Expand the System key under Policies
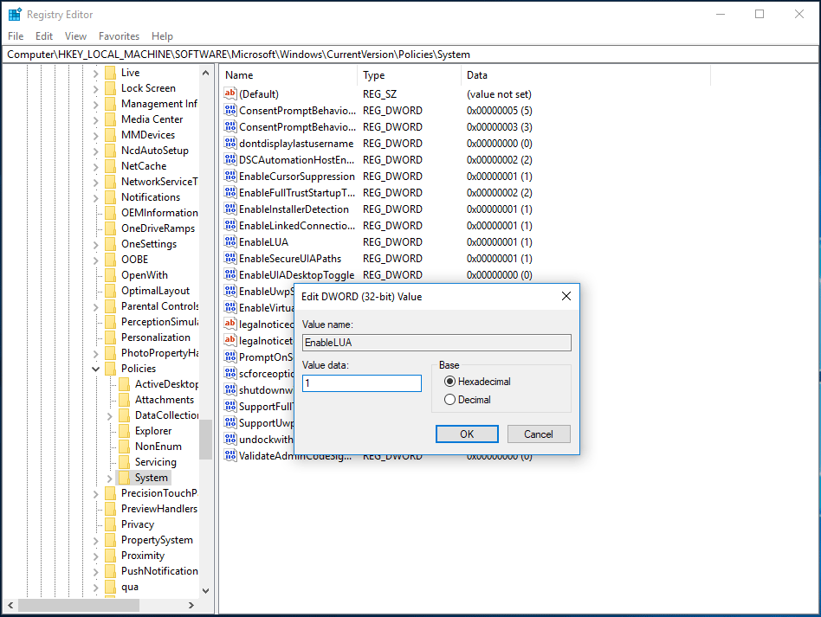The height and width of the screenshot is (617, 821). tap(109, 478)
